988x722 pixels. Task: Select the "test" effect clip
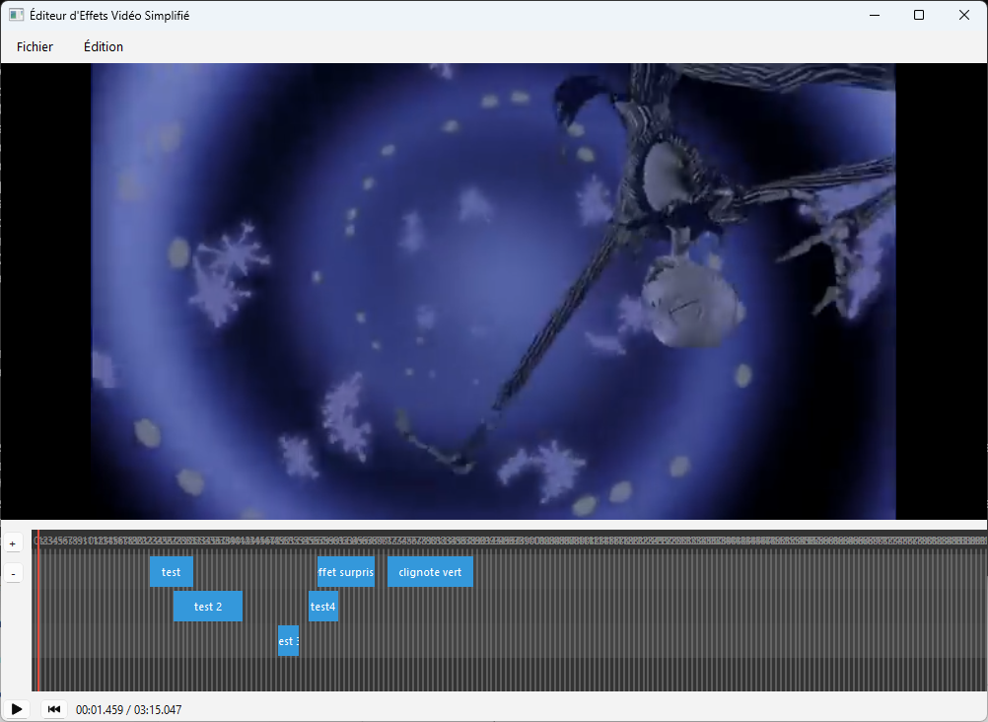(x=171, y=572)
